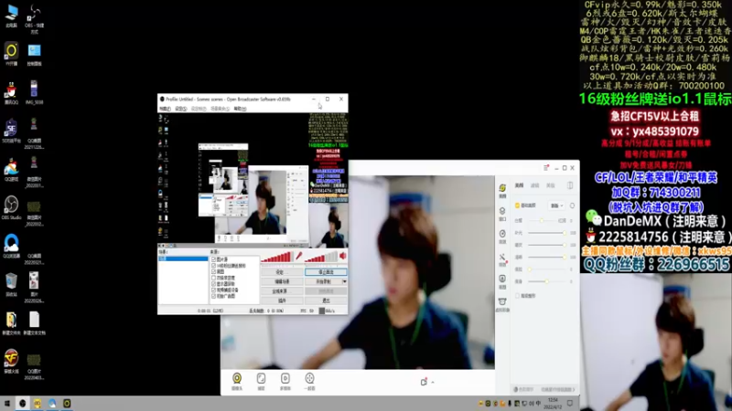Viewport: 732px width, 411px height.
Task: Select the highlighted scene in OBS scenes list
Action: click(183, 258)
